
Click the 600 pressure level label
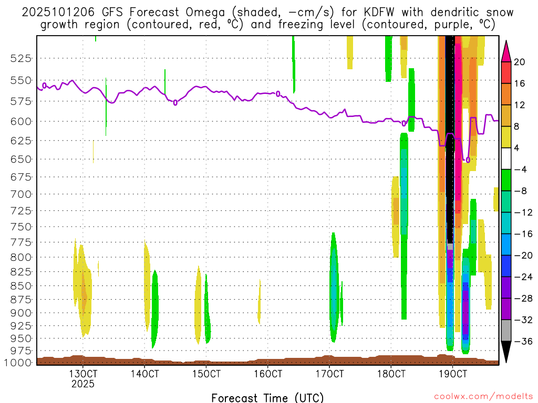coord(21,122)
